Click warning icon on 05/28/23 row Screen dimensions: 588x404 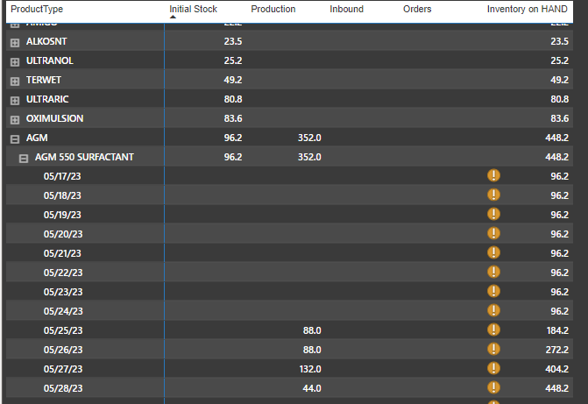493,387
